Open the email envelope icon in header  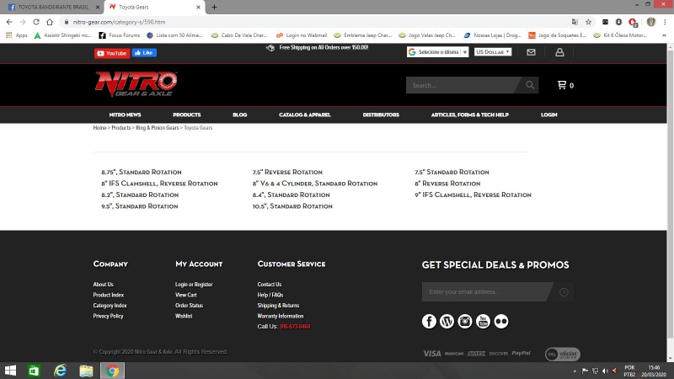point(531,52)
